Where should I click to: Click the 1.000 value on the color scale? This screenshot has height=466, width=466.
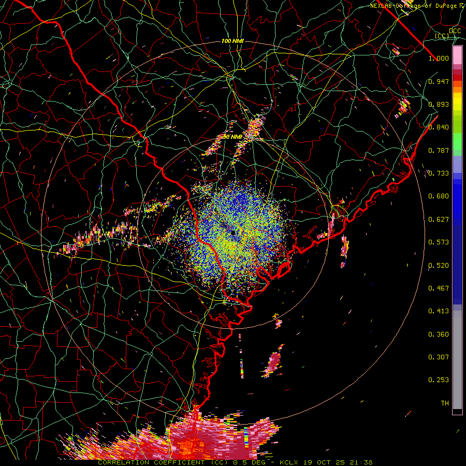tap(439, 58)
